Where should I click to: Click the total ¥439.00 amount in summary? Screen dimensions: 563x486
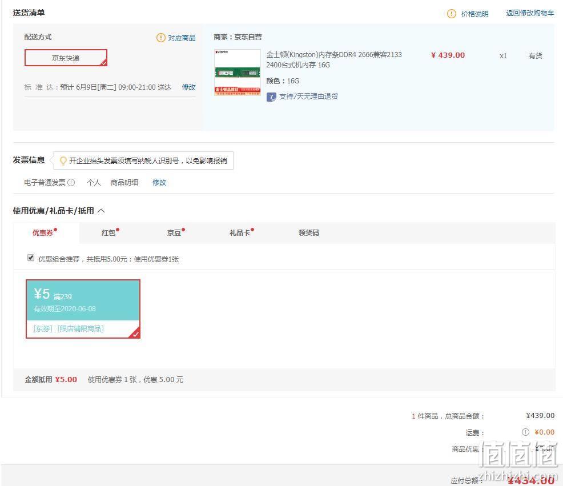(540, 416)
